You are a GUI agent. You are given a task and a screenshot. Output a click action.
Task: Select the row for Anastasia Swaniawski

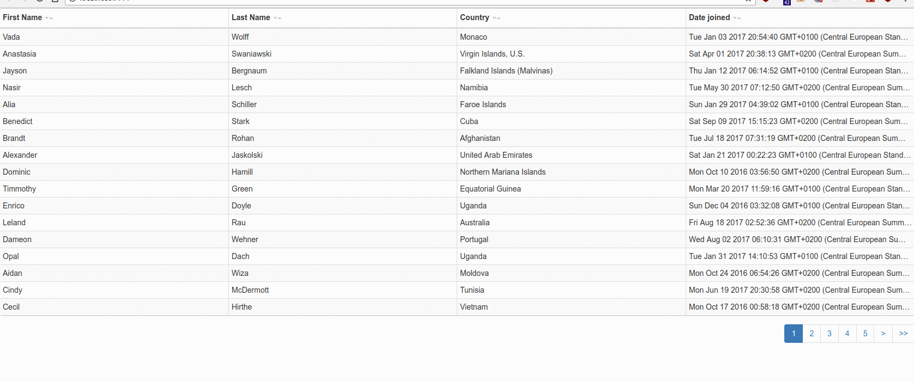218,54
